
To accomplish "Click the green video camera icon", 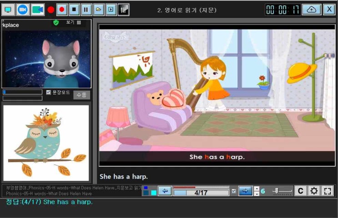I will [37, 9].
